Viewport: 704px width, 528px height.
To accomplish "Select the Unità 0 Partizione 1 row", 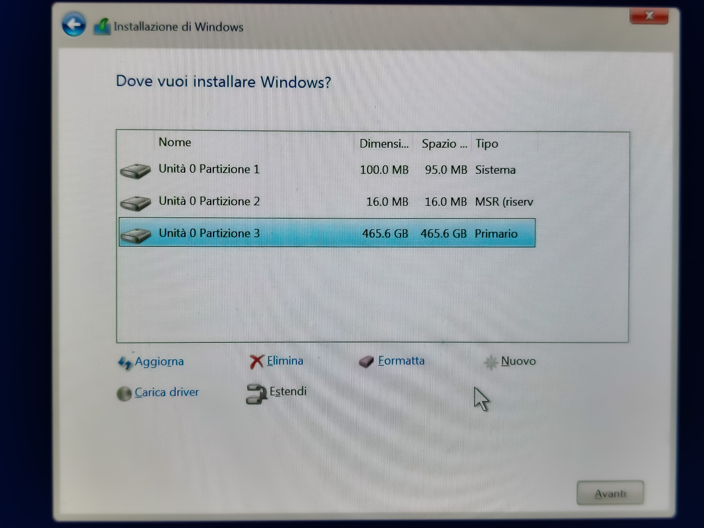I will point(327,170).
